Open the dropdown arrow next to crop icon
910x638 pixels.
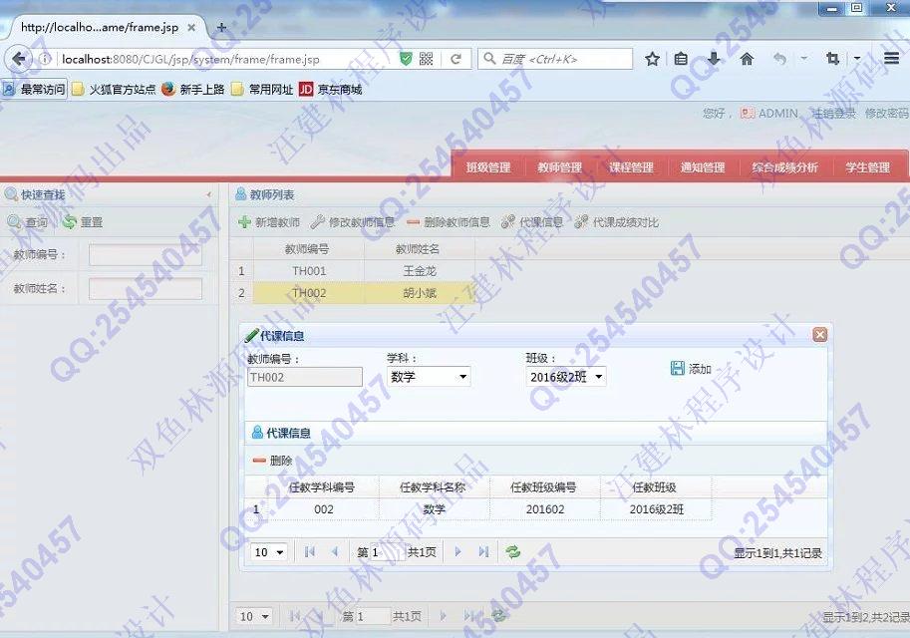[x=857, y=58]
